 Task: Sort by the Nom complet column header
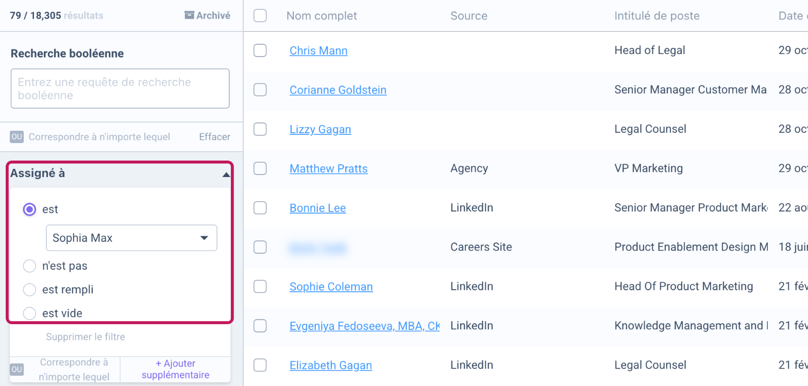(x=322, y=16)
